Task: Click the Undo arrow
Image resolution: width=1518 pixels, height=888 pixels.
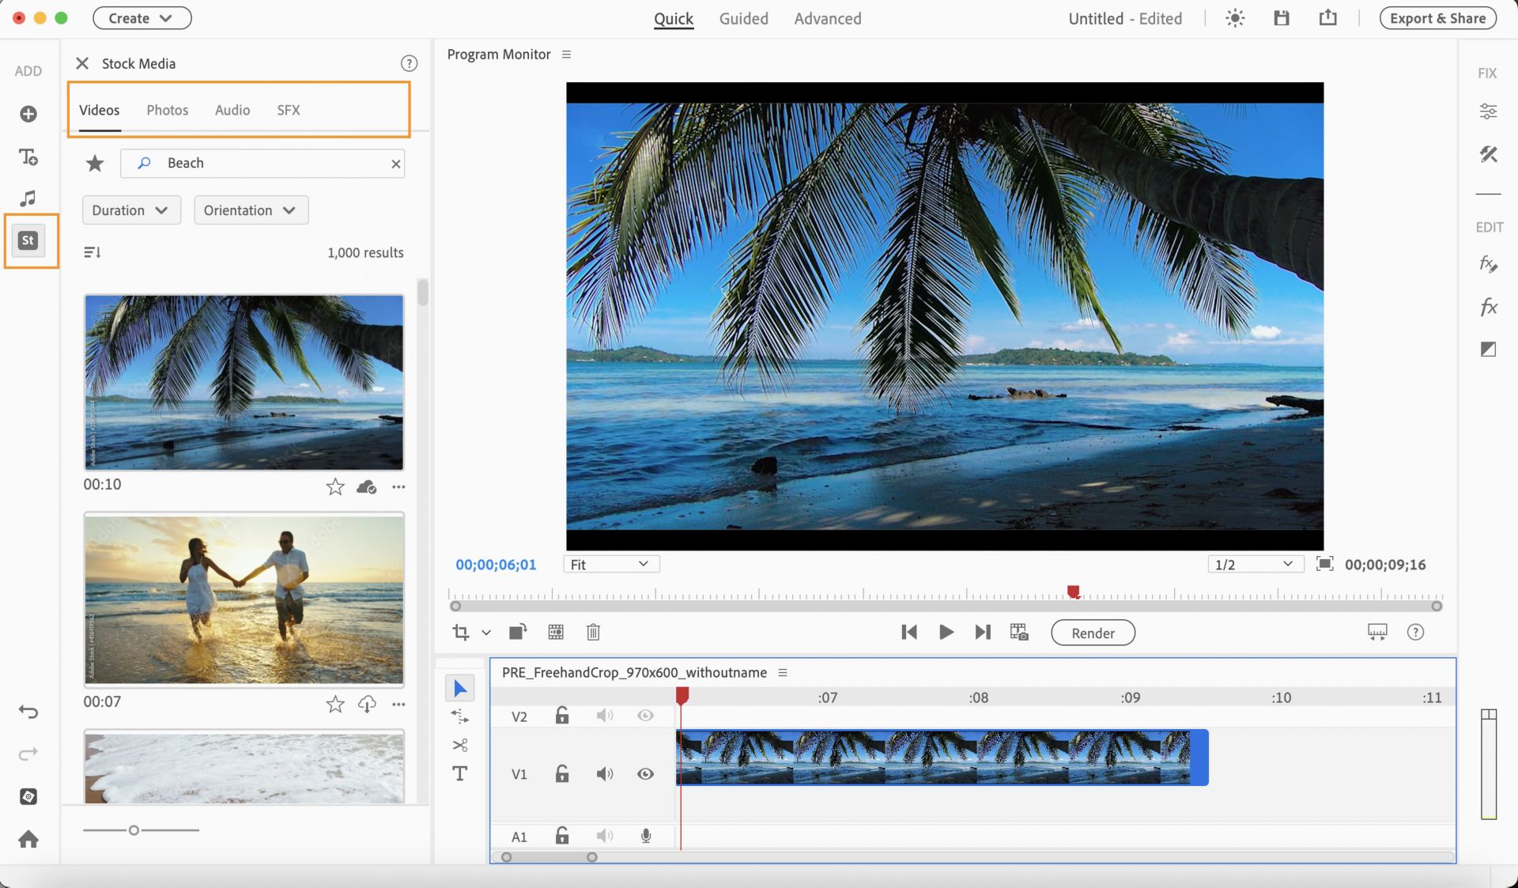Action: (x=28, y=712)
